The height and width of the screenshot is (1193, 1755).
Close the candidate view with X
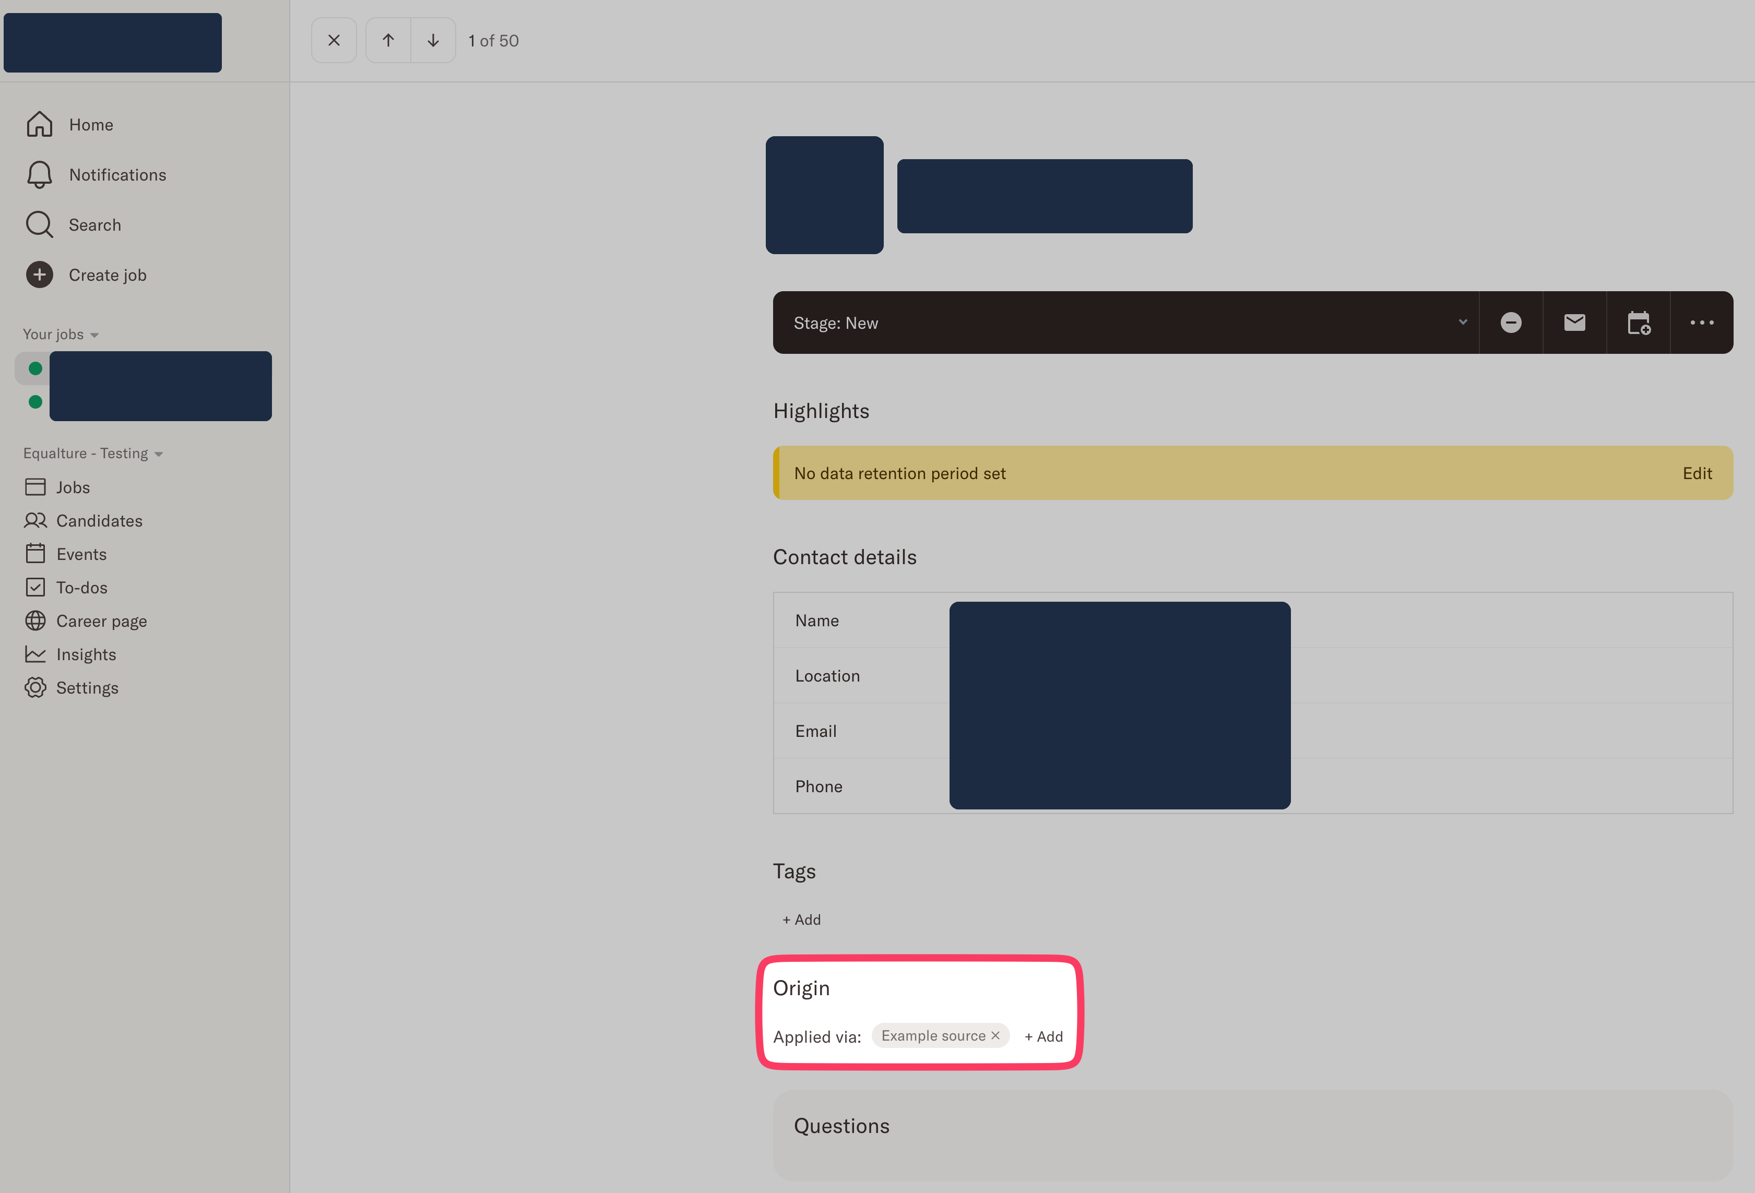pos(334,41)
